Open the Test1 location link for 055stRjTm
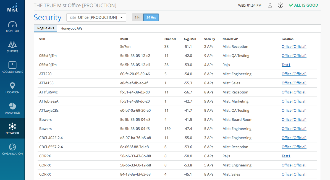Viewport: 330px width, 180px height. pyautogui.click(x=286, y=65)
